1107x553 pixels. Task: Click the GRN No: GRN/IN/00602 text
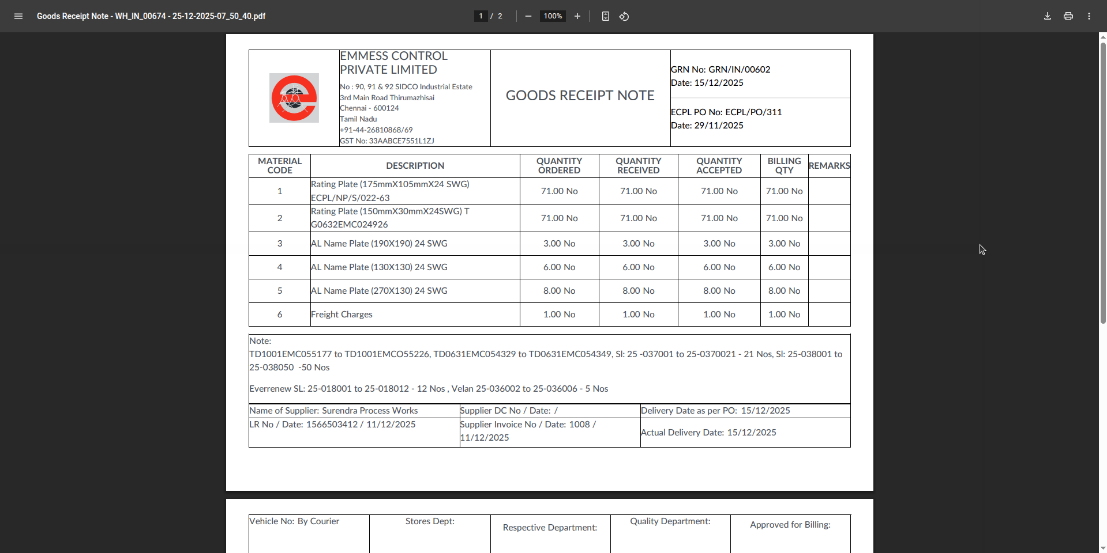(721, 70)
